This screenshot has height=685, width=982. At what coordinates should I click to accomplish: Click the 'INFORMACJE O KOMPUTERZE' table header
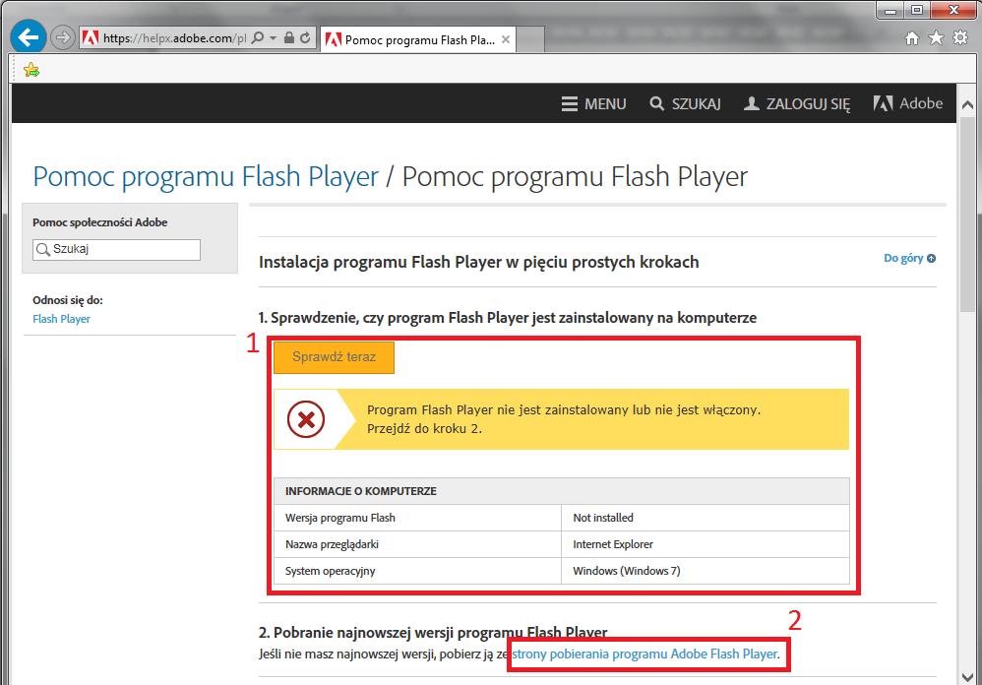click(562, 491)
